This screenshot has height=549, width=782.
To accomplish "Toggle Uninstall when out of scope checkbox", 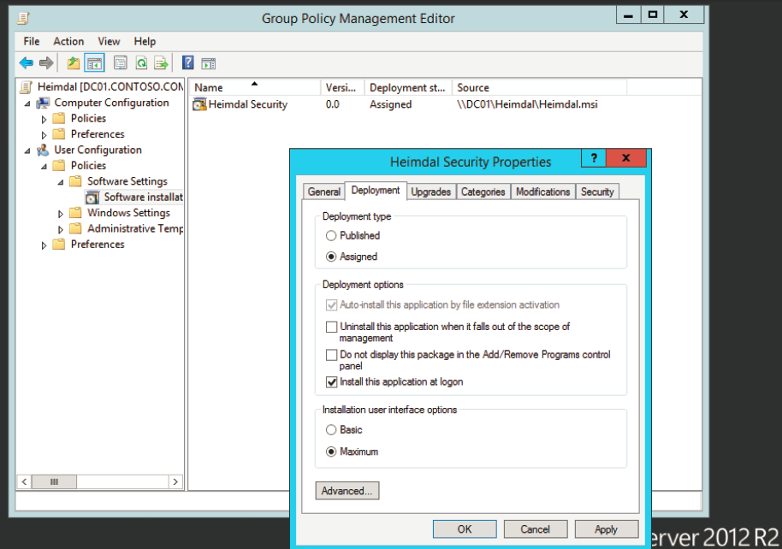I will coord(332,328).
